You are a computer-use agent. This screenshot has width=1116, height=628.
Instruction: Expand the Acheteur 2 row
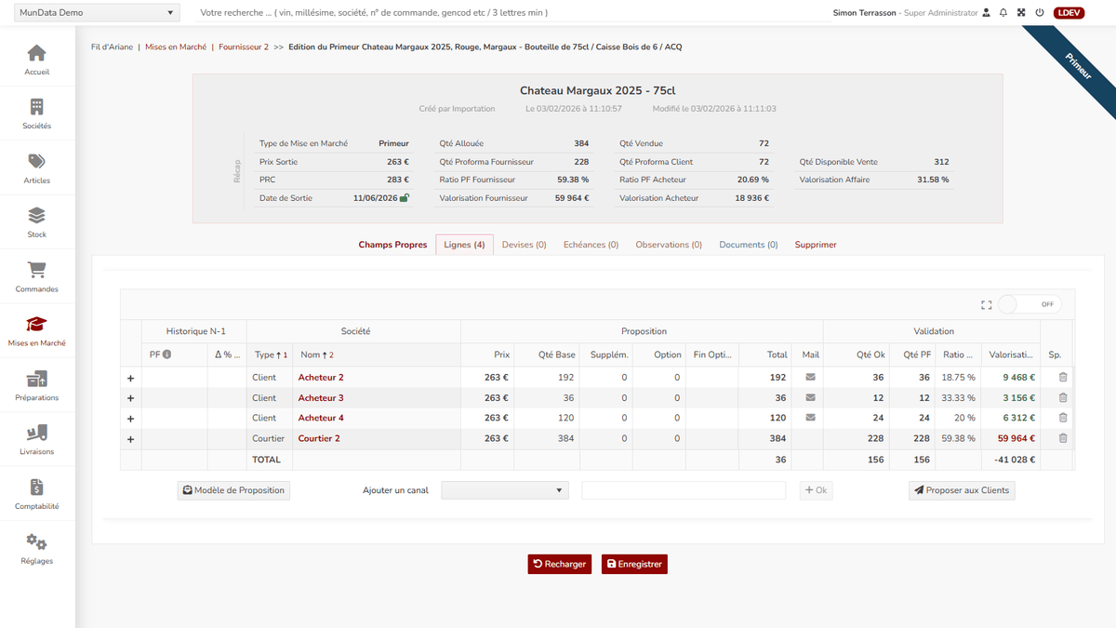130,379
